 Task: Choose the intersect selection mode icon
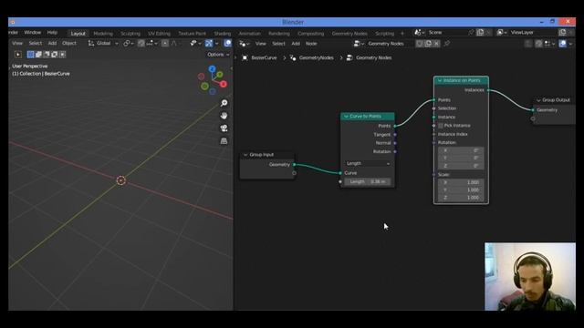(62, 55)
